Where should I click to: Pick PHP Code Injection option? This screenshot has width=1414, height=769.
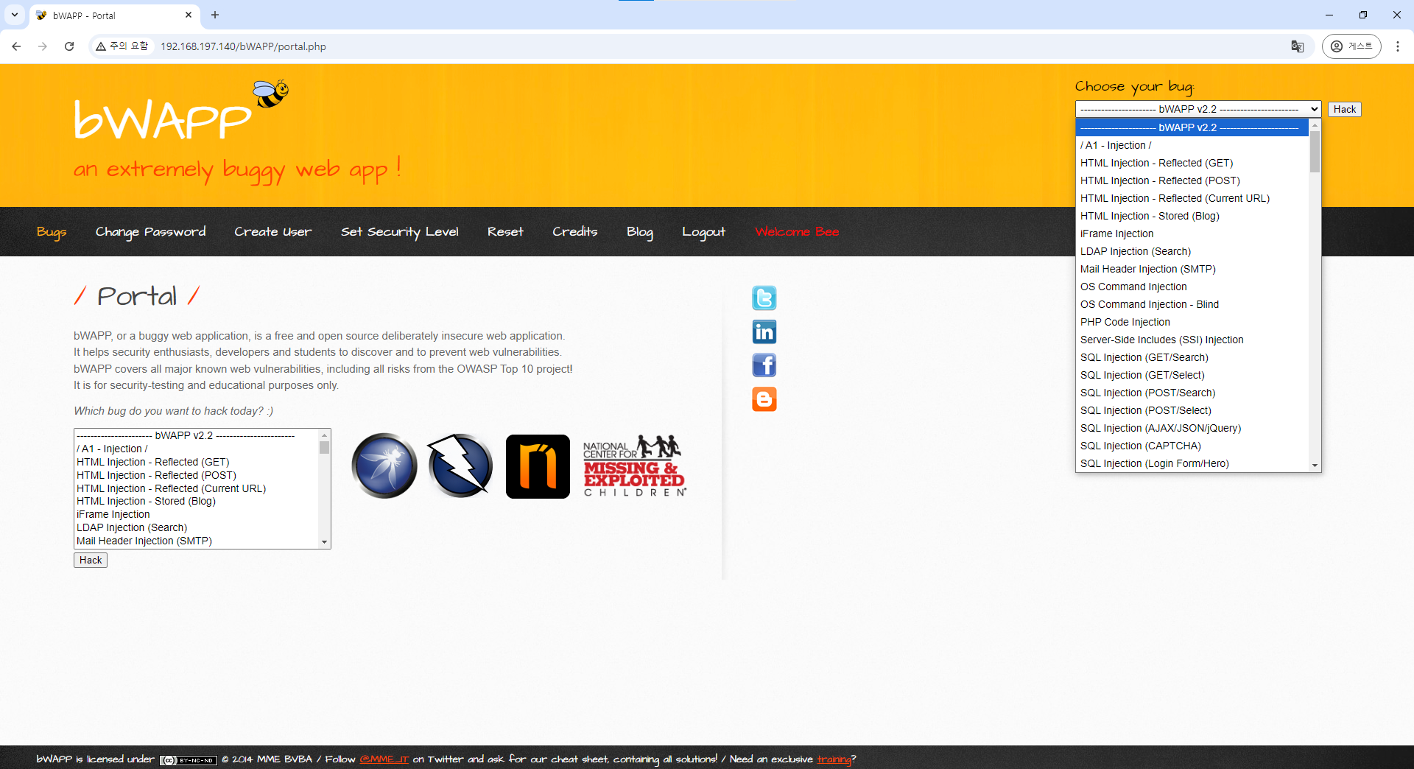1192,322
